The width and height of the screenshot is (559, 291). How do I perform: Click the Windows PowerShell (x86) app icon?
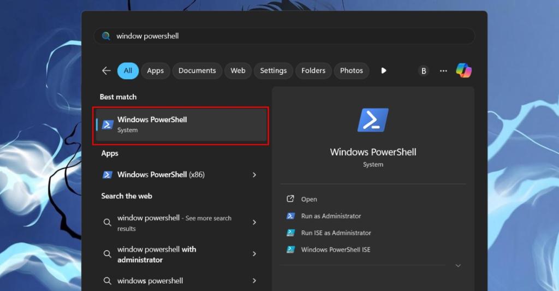108,175
